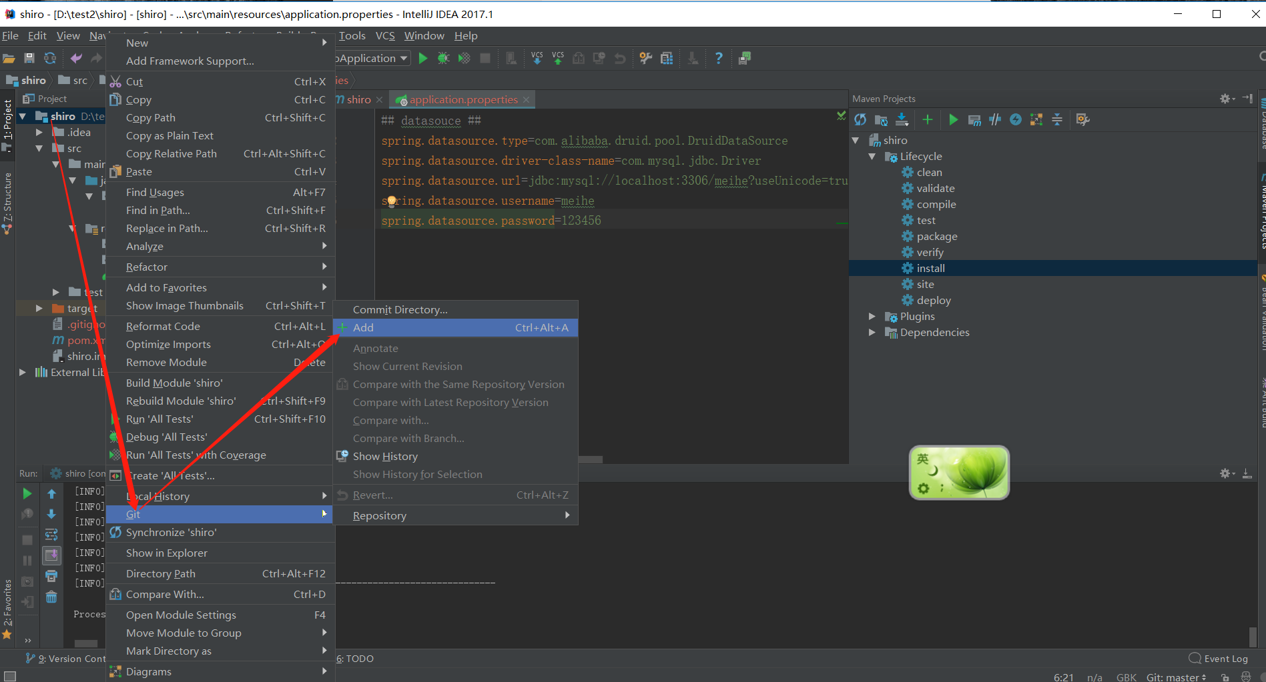Click the VCS Update Project icon
Screen dimensions: 1266x682
(x=537, y=59)
